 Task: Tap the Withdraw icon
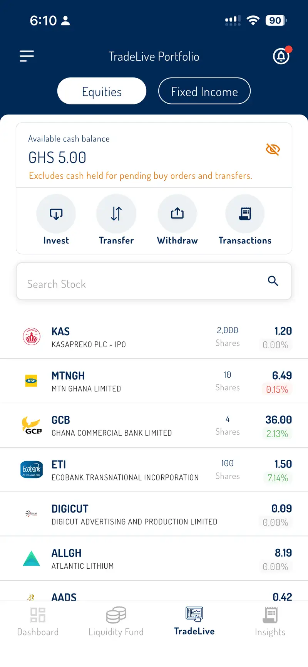tap(177, 214)
